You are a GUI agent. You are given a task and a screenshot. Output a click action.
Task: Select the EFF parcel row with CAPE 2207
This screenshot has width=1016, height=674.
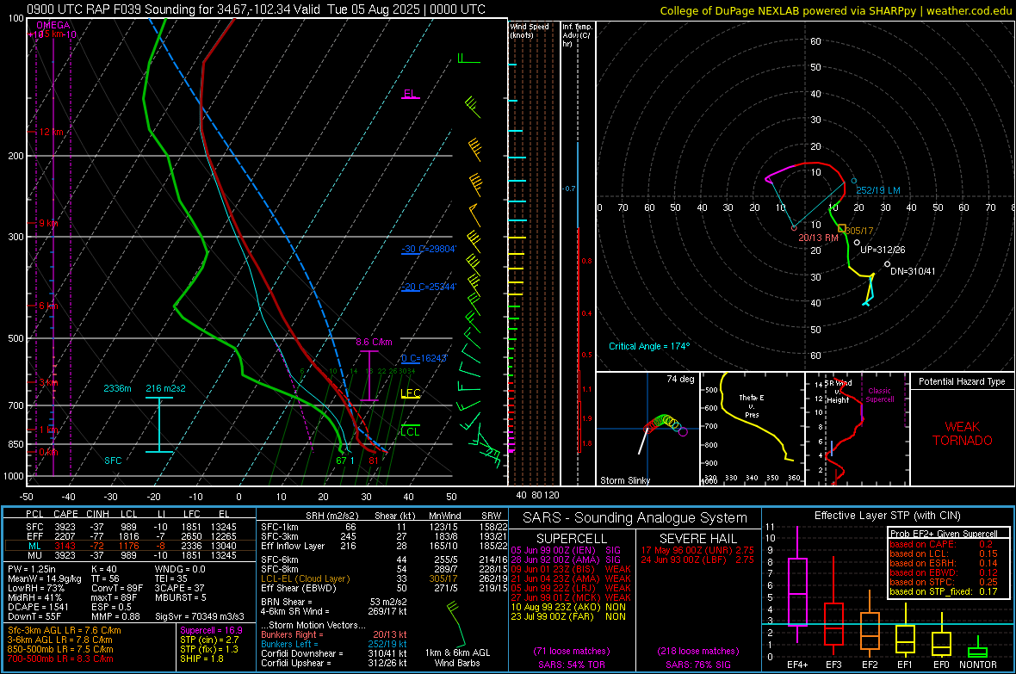[x=130, y=536]
